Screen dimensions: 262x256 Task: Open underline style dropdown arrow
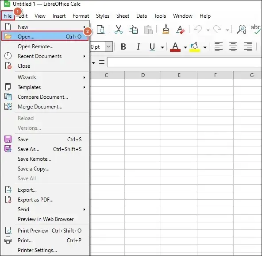(162, 47)
